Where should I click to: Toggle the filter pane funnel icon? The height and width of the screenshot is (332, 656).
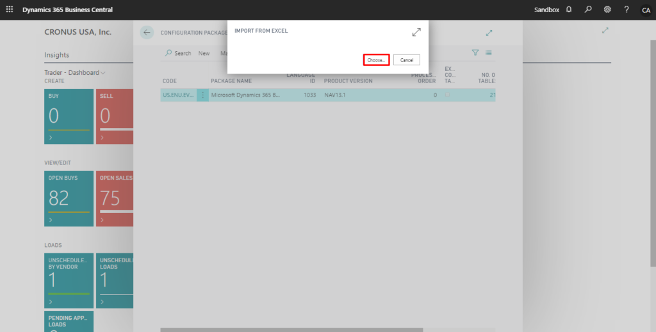(475, 52)
